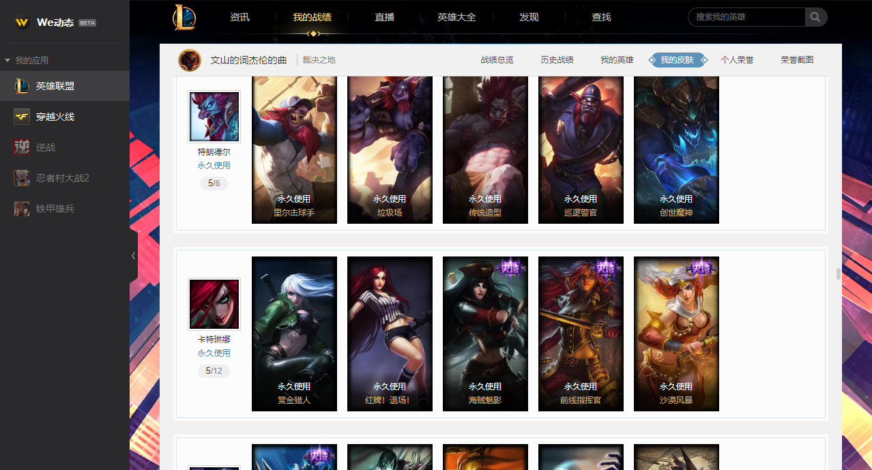Viewport: 872px width, 470px height.
Task: Click the 沙漠风暴 skin thumbnail
Action: (676, 334)
